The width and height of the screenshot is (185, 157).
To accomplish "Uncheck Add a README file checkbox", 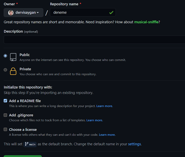I will pyautogui.click(x=5, y=101).
